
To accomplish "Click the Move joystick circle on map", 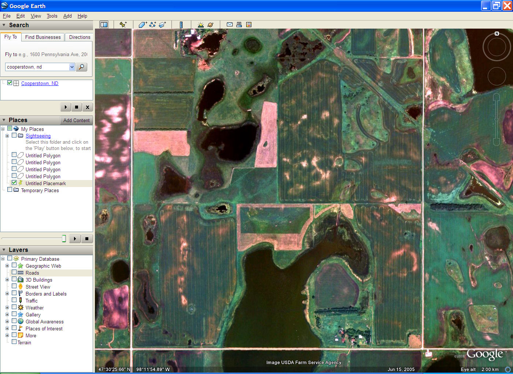I will tap(497, 76).
